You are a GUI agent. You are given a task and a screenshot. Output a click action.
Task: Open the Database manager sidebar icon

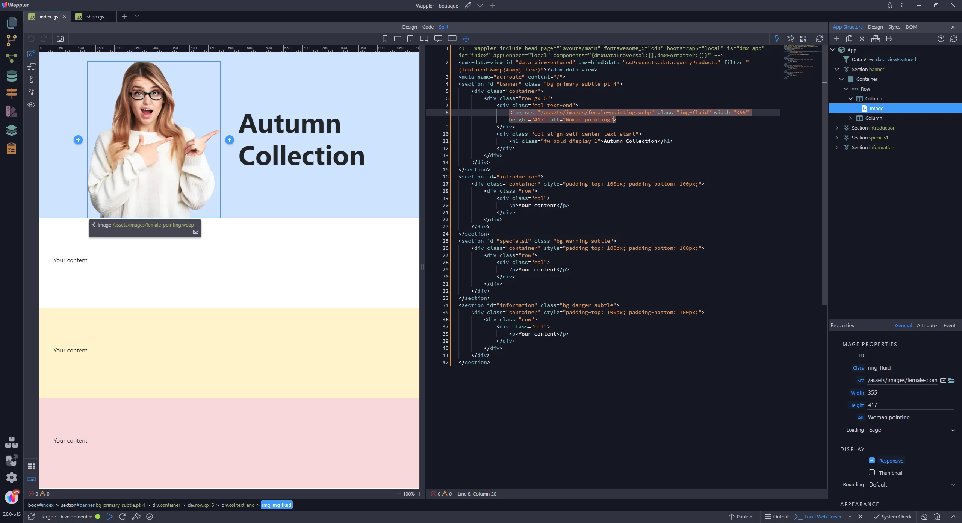coord(11,76)
